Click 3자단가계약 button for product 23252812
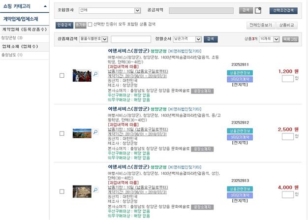This screenshot has width=308, height=220. 240,137
